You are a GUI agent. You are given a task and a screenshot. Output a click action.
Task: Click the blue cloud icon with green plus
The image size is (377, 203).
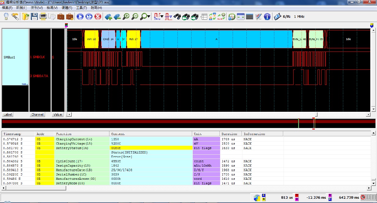108,17
